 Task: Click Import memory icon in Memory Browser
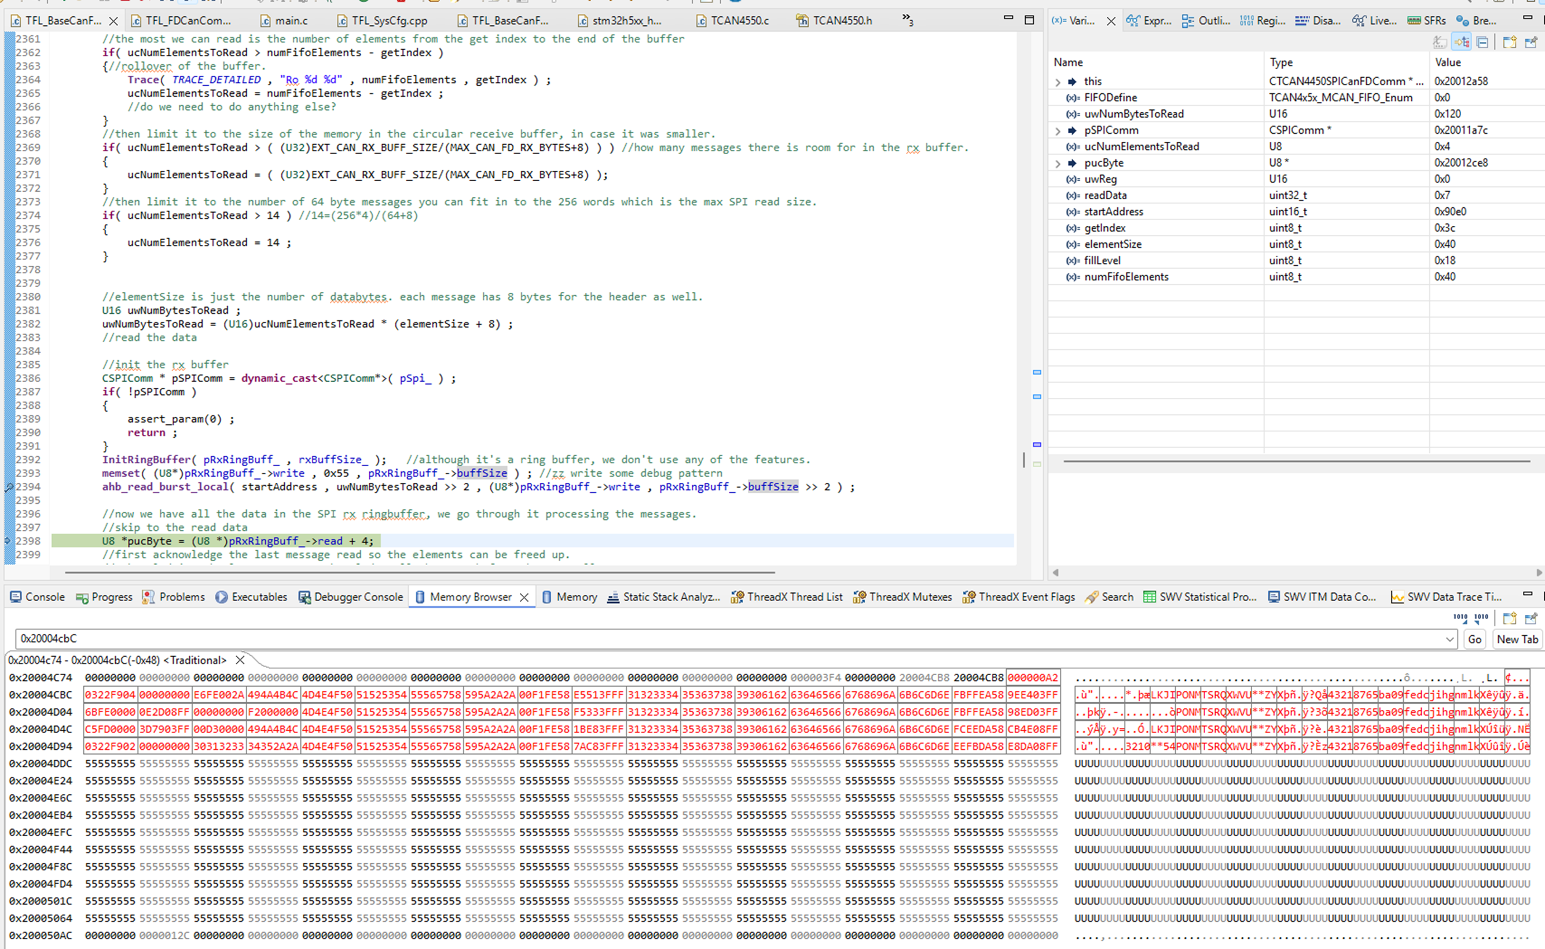point(1460,618)
